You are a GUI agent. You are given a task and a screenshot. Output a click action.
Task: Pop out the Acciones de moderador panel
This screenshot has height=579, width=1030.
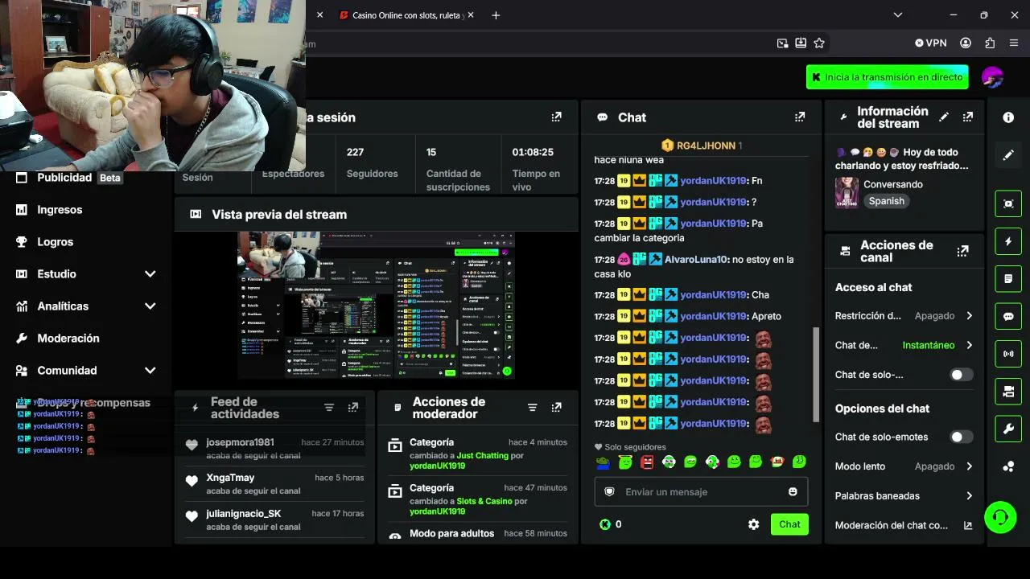556,408
